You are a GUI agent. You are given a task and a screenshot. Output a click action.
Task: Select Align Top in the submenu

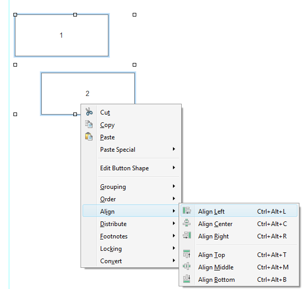click(239, 255)
